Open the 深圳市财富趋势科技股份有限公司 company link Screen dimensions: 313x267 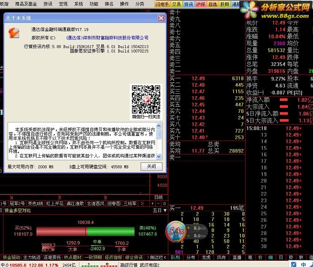click(107, 38)
